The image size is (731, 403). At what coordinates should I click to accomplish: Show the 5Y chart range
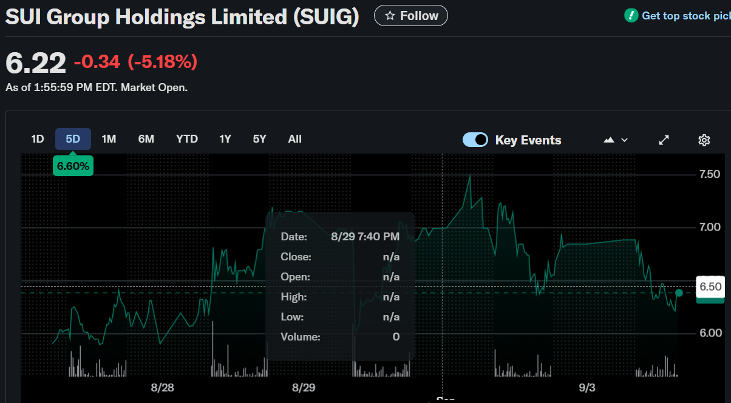coord(260,139)
